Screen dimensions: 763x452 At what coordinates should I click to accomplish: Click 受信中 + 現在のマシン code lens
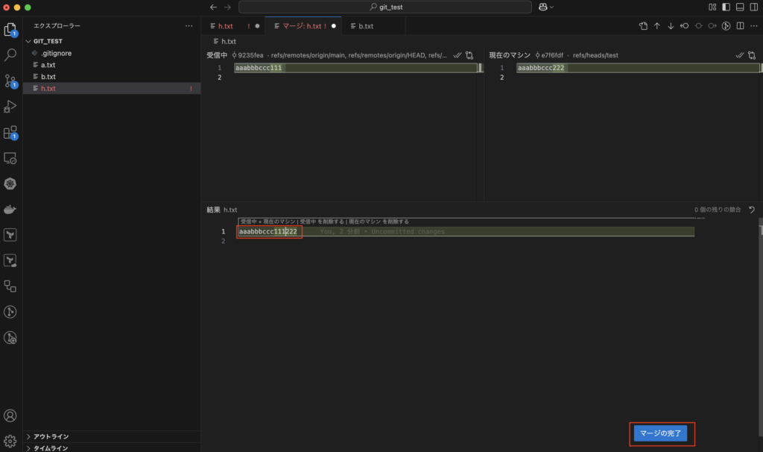[267, 222]
